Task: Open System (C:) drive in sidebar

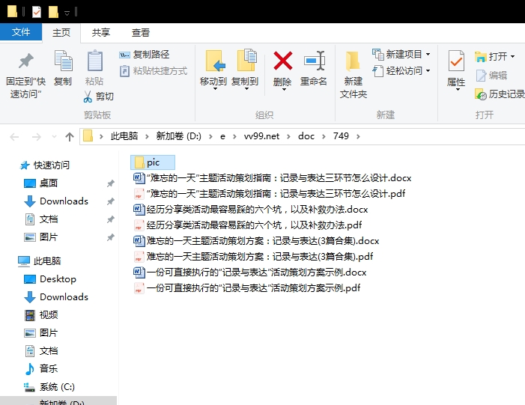Action: pyautogui.click(x=49, y=387)
